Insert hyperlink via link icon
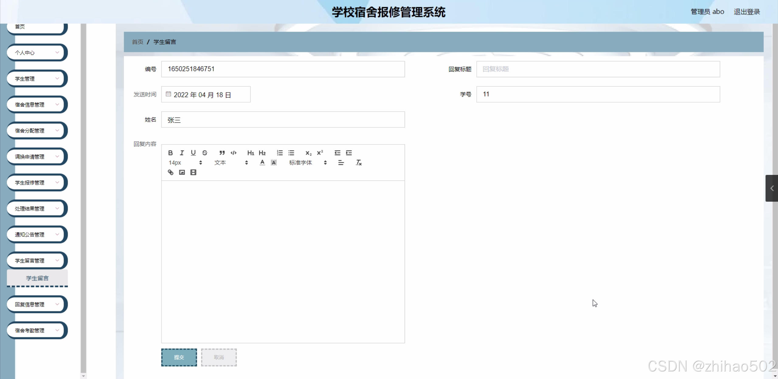 click(171, 172)
